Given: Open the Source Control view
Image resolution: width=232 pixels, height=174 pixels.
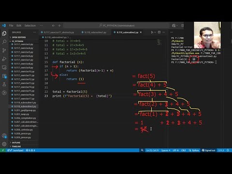Looking at the screenshot, I should tap(4, 50).
